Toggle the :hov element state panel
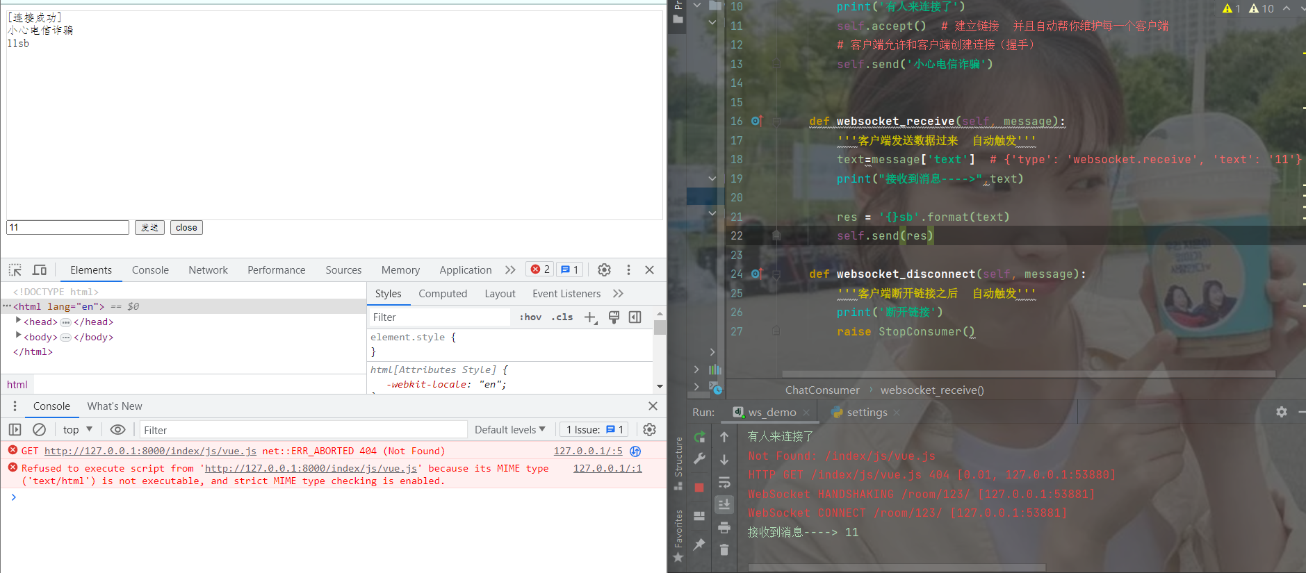Viewport: 1306px width, 573px height. click(530, 317)
